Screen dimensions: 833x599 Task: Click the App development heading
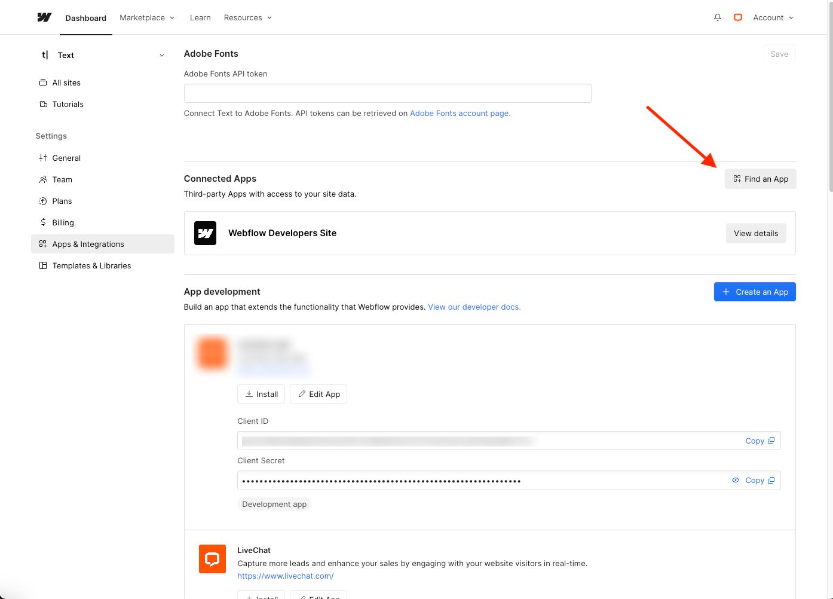click(222, 291)
